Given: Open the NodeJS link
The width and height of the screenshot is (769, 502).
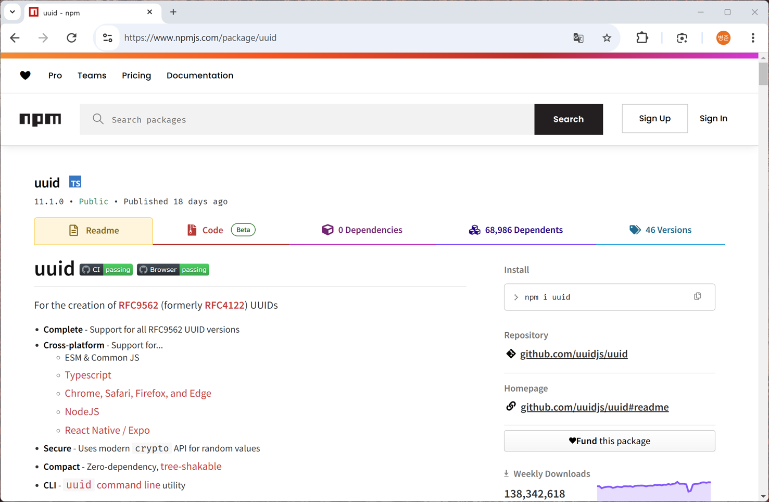Looking at the screenshot, I should 82,411.
